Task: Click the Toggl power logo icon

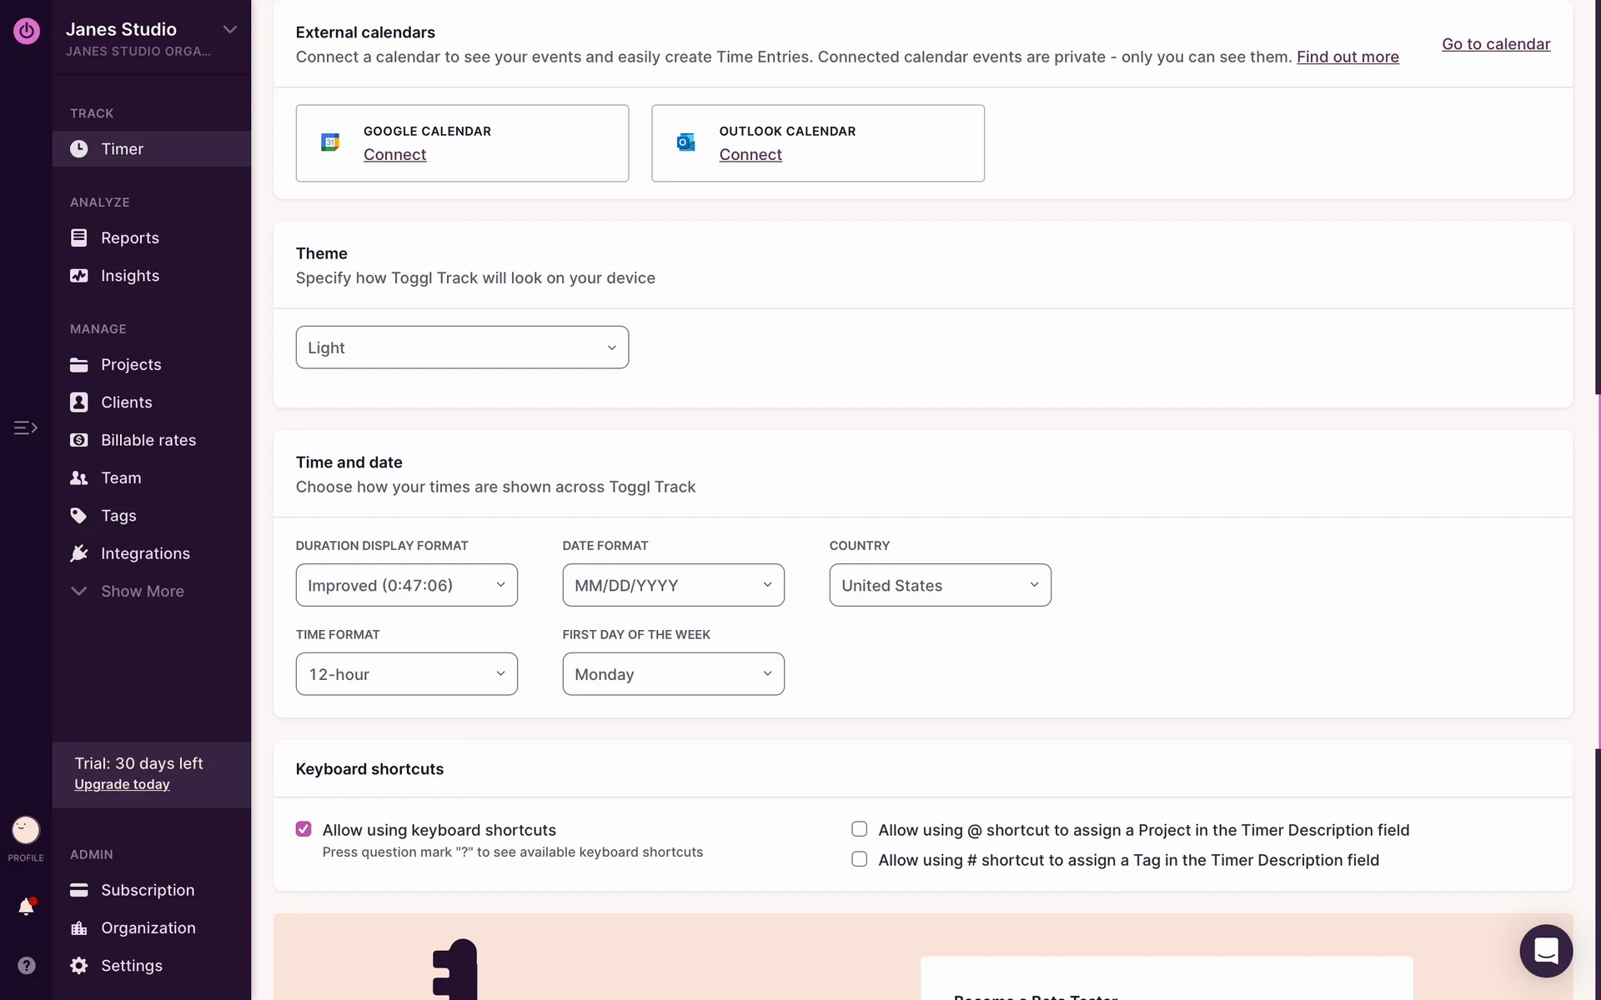Action: (27, 31)
